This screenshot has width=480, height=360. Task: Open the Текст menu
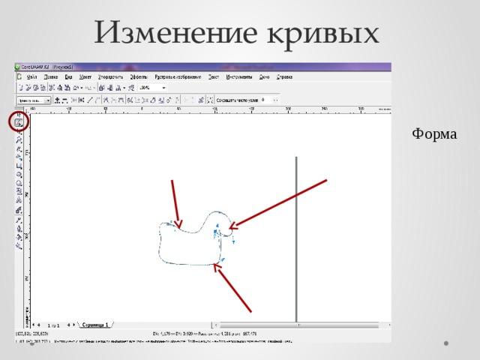coord(214,76)
